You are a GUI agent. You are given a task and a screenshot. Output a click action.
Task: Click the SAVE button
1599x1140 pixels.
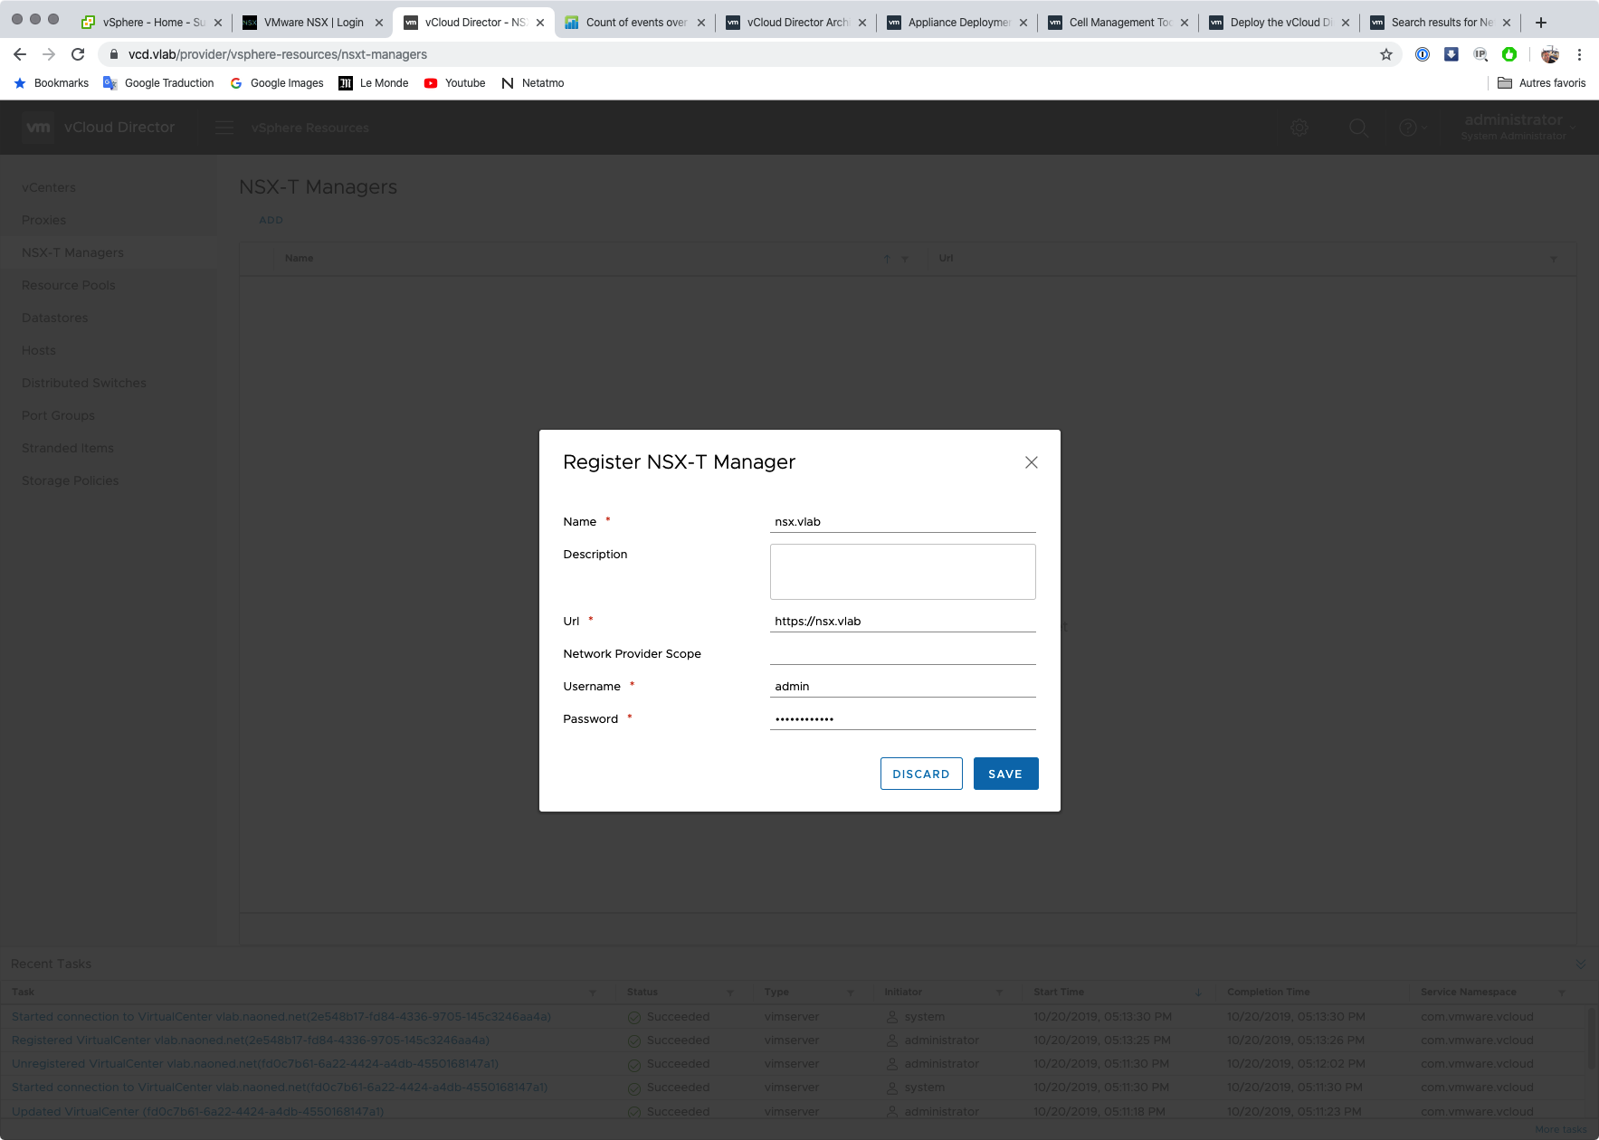point(1005,774)
